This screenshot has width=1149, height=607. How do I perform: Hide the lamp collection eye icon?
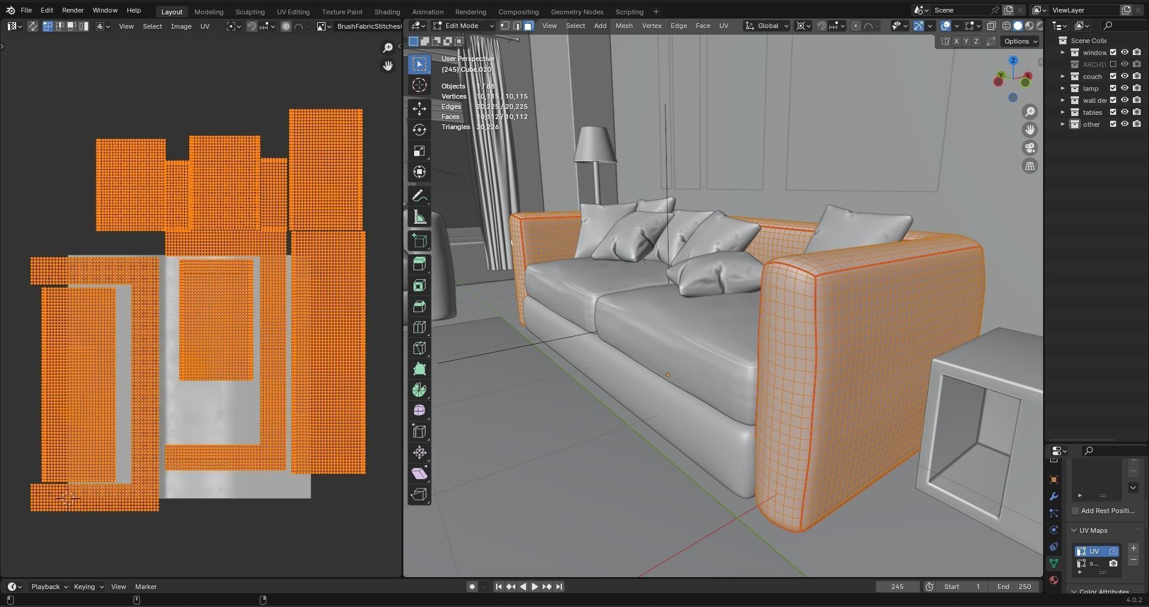pyautogui.click(x=1125, y=88)
